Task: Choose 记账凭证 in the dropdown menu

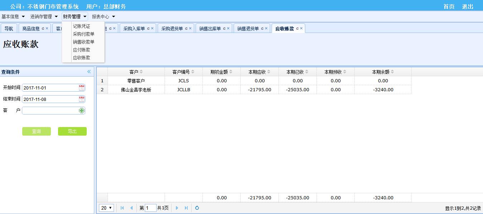Action: 81,26
